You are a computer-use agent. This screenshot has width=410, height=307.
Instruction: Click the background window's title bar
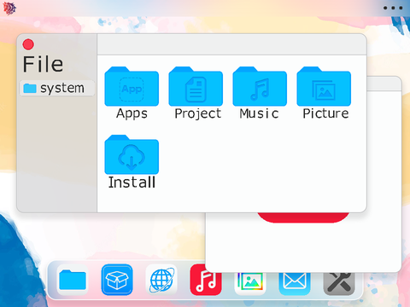click(x=384, y=84)
